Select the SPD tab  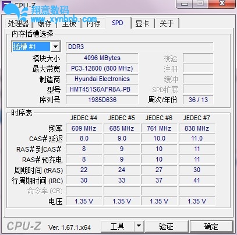(x=118, y=23)
